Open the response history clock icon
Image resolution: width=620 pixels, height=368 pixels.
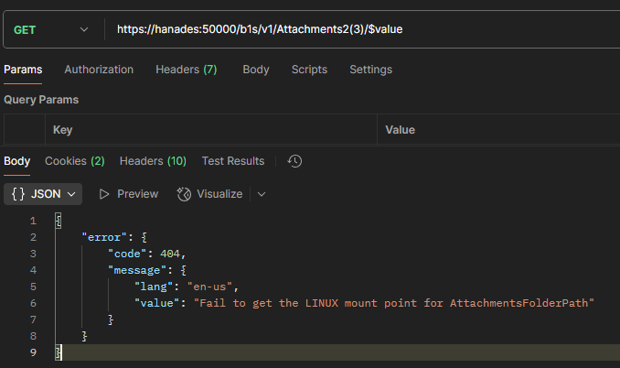pyautogui.click(x=294, y=161)
